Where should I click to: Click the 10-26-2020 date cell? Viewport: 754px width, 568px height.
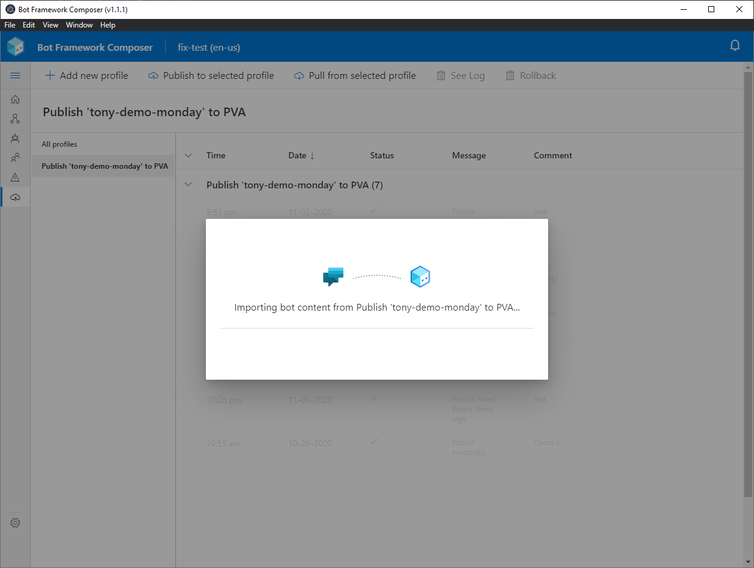310,443
